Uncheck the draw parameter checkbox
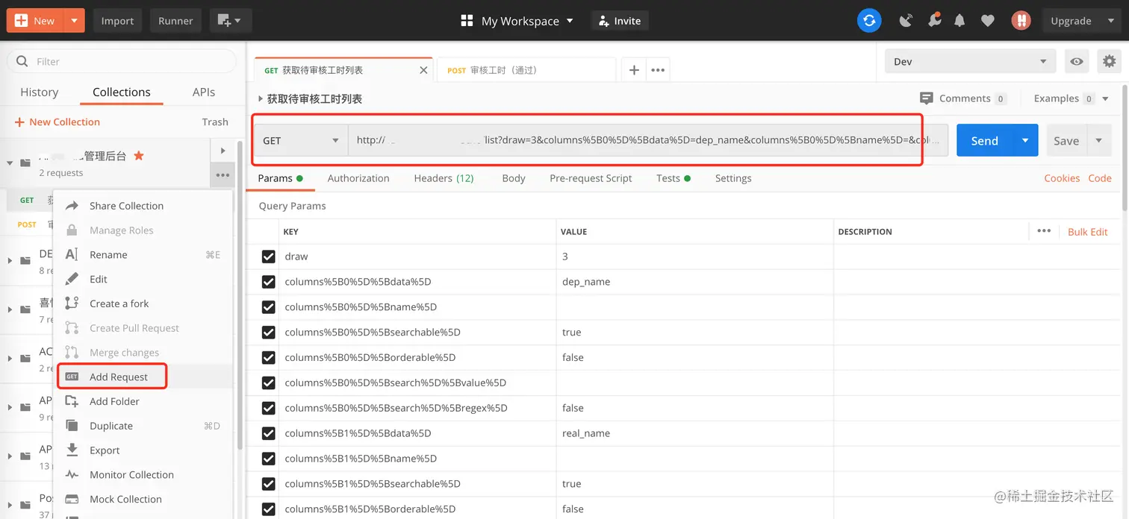 click(269, 257)
